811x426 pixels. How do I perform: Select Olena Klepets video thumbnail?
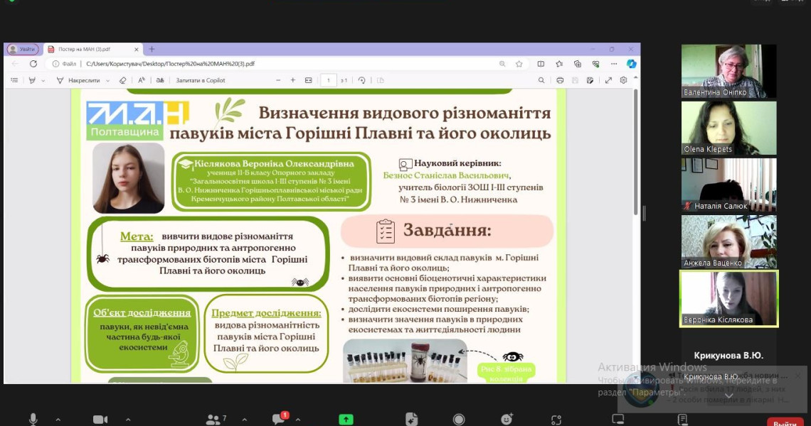[728, 128]
